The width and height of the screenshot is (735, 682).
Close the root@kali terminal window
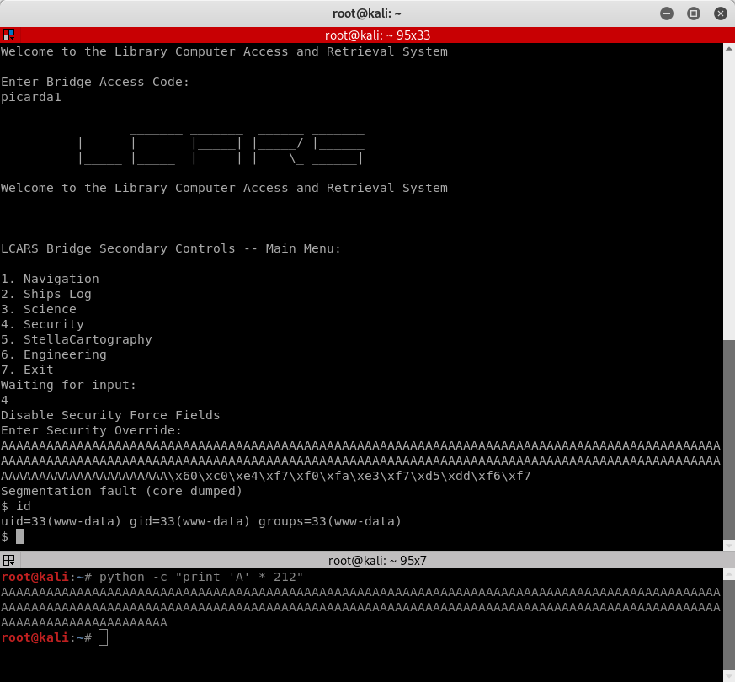click(x=721, y=13)
